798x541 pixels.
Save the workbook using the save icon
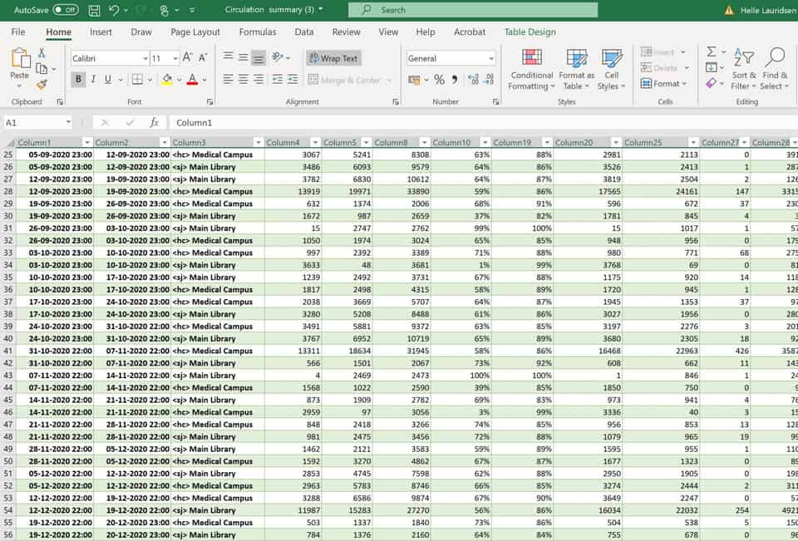coord(94,10)
